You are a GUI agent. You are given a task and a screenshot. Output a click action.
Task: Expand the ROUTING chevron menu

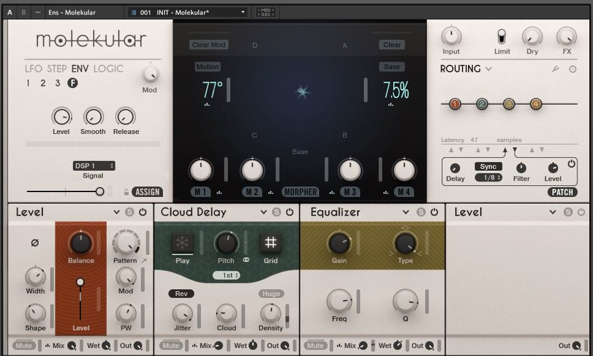pos(489,69)
